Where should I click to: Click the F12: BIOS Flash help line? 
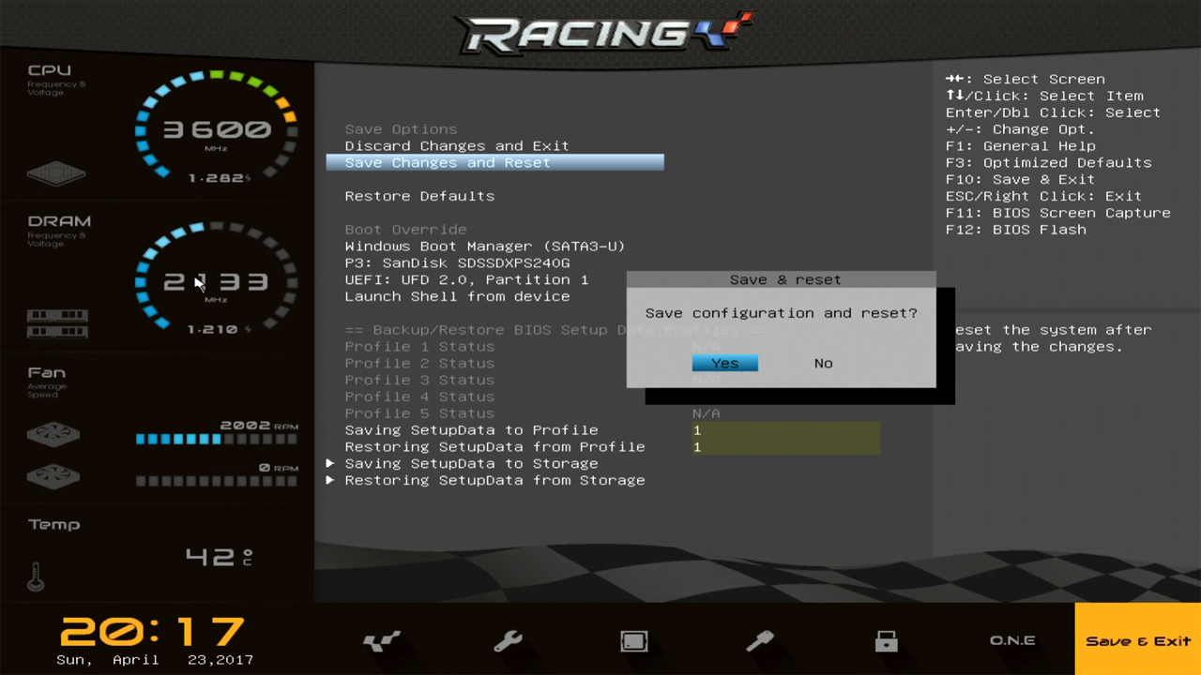point(1015,230)
